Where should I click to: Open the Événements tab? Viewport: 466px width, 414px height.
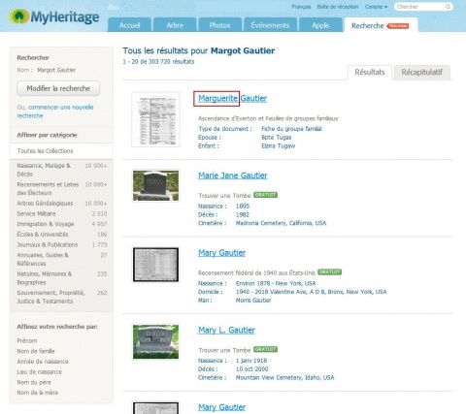click(x=270, y=25)
